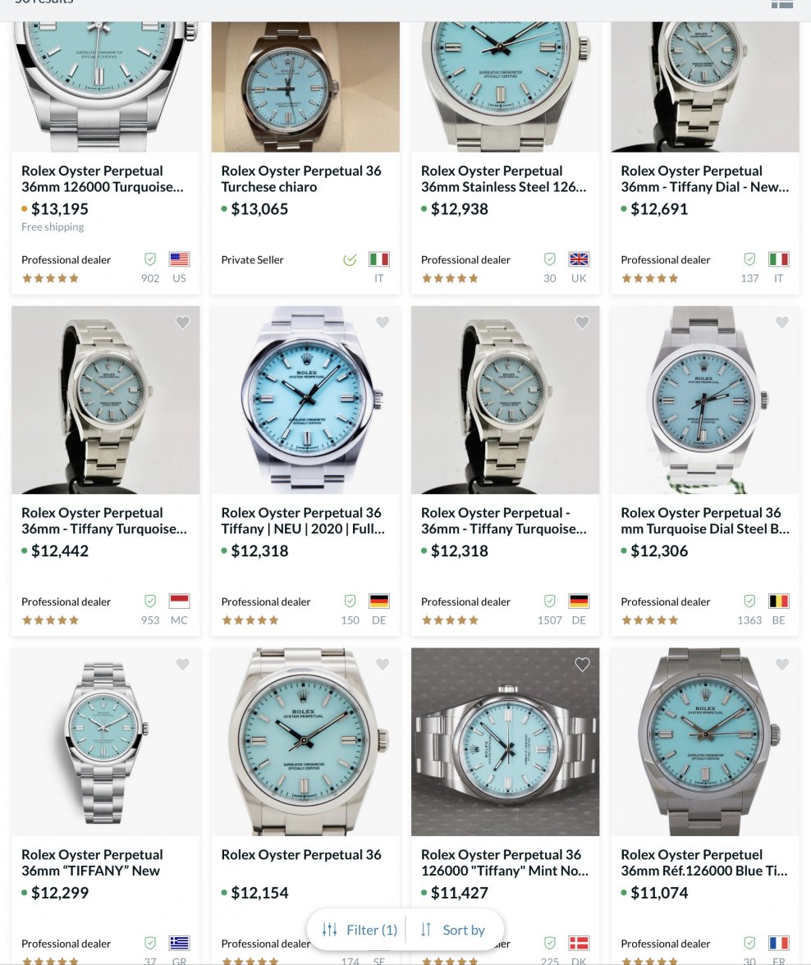Favorite the $12,442 Tiffany Turquoise watch
811x965 pixels.
(182, 322)
